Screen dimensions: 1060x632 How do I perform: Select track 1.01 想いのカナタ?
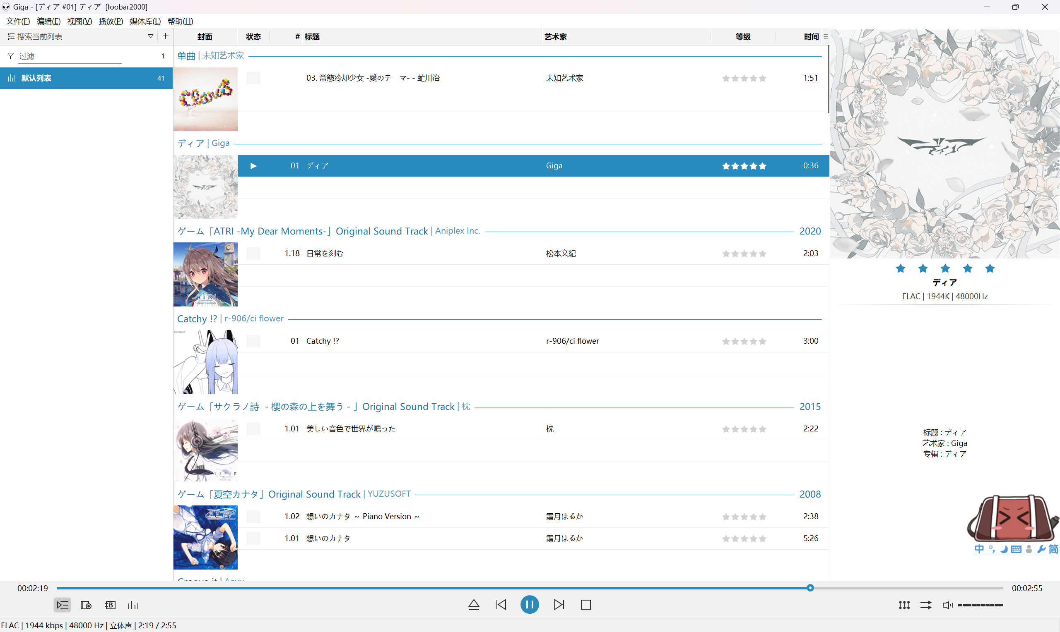(533, 538)
